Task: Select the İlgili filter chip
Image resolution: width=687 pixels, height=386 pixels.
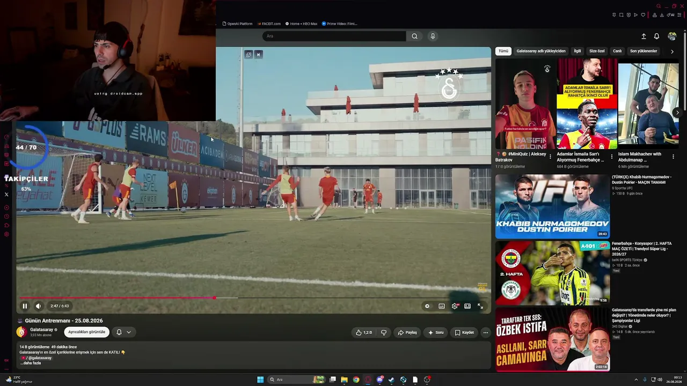Action: (x=578, y=51)
